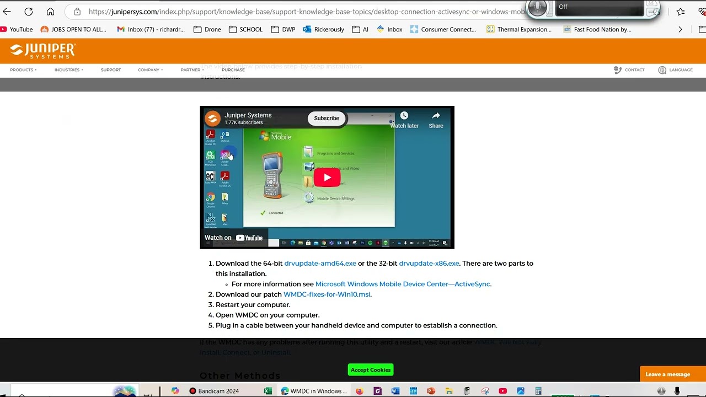The image size is (706, 397).
Task: Open the Fast Food Nation bookmark
Action: coord(597,29)
